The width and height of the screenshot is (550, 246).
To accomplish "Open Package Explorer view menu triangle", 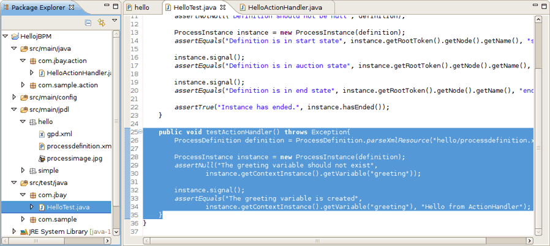I will [x=115, y=21].
